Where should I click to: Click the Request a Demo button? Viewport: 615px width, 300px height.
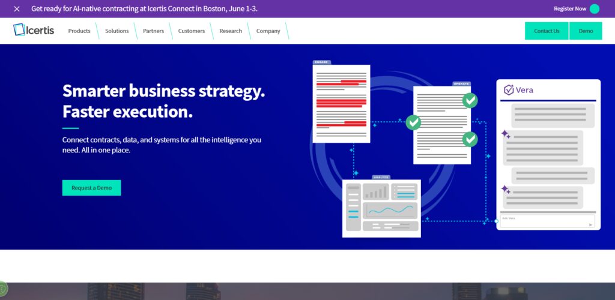coord(91,188)
